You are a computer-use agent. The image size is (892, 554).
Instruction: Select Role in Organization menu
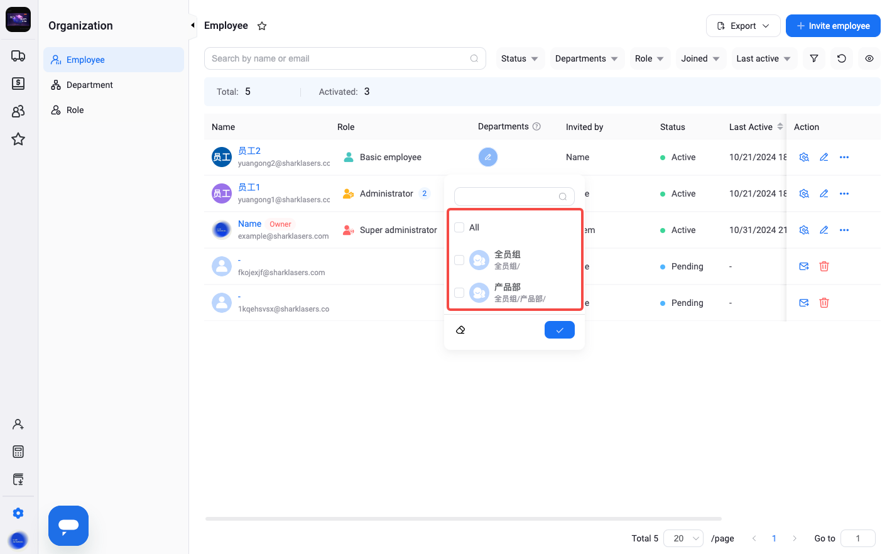pos(114,110)
